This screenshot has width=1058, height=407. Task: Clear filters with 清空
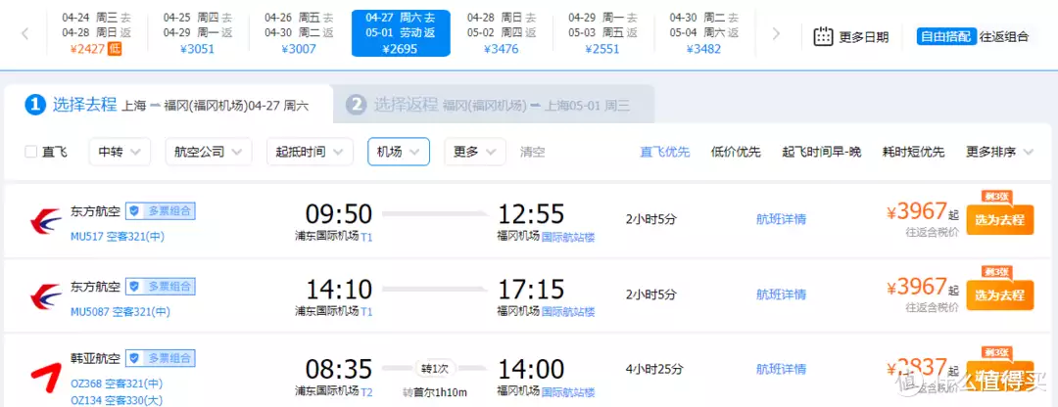pyautogui.click(x=532, y=152)
